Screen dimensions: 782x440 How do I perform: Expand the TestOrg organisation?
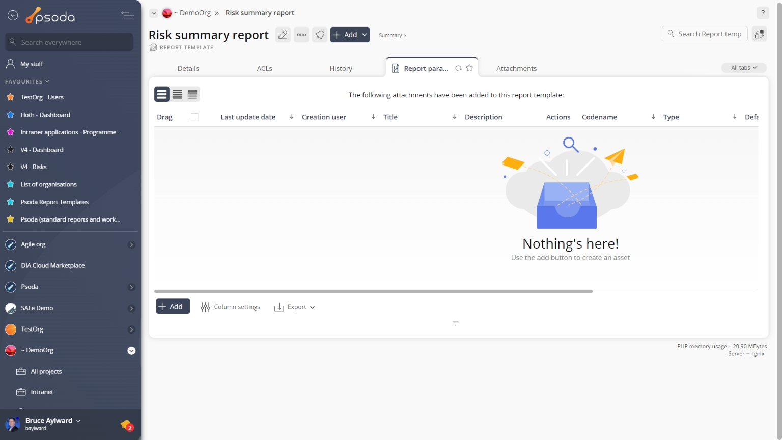tap(131, 329)
